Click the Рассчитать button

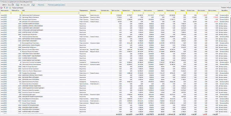[41, 5]
